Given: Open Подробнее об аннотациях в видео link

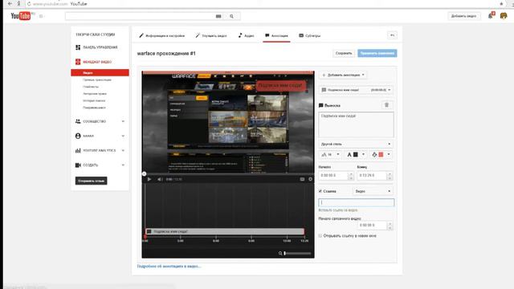Looking at the screenshot, I should (x=169, y=266).
